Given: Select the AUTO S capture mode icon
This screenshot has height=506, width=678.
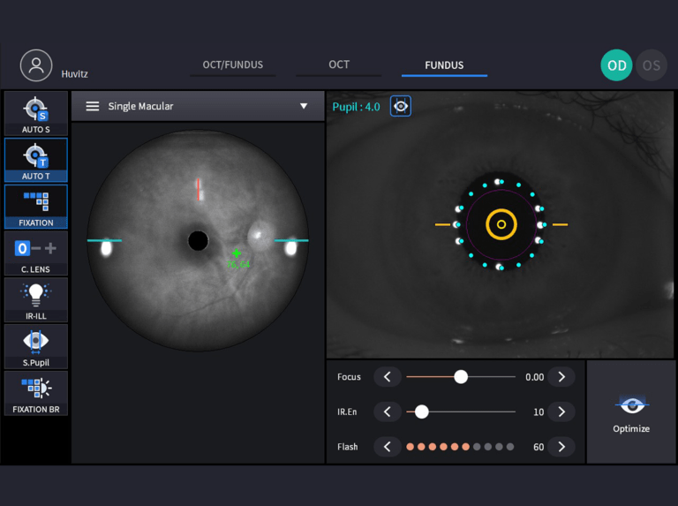Looking at the screenshot, I should tap(35, 113).
